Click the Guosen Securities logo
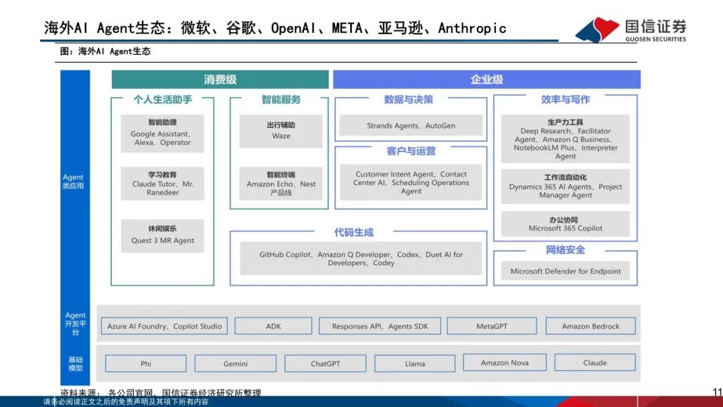This screenshot has width=723, height=407. pyautogui.click(x=631, y=29)
